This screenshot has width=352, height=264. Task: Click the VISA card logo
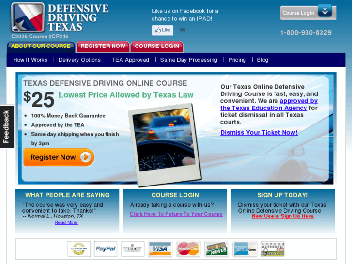(x=160, y=248)
